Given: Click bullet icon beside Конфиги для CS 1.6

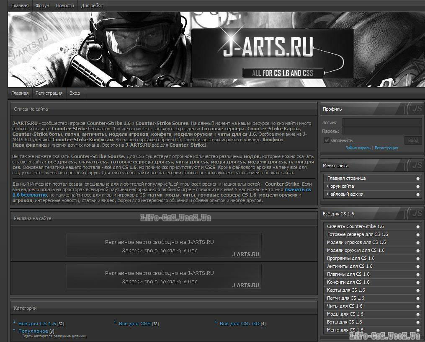Looking at the screenshot, I should click(x=418, y=282).
